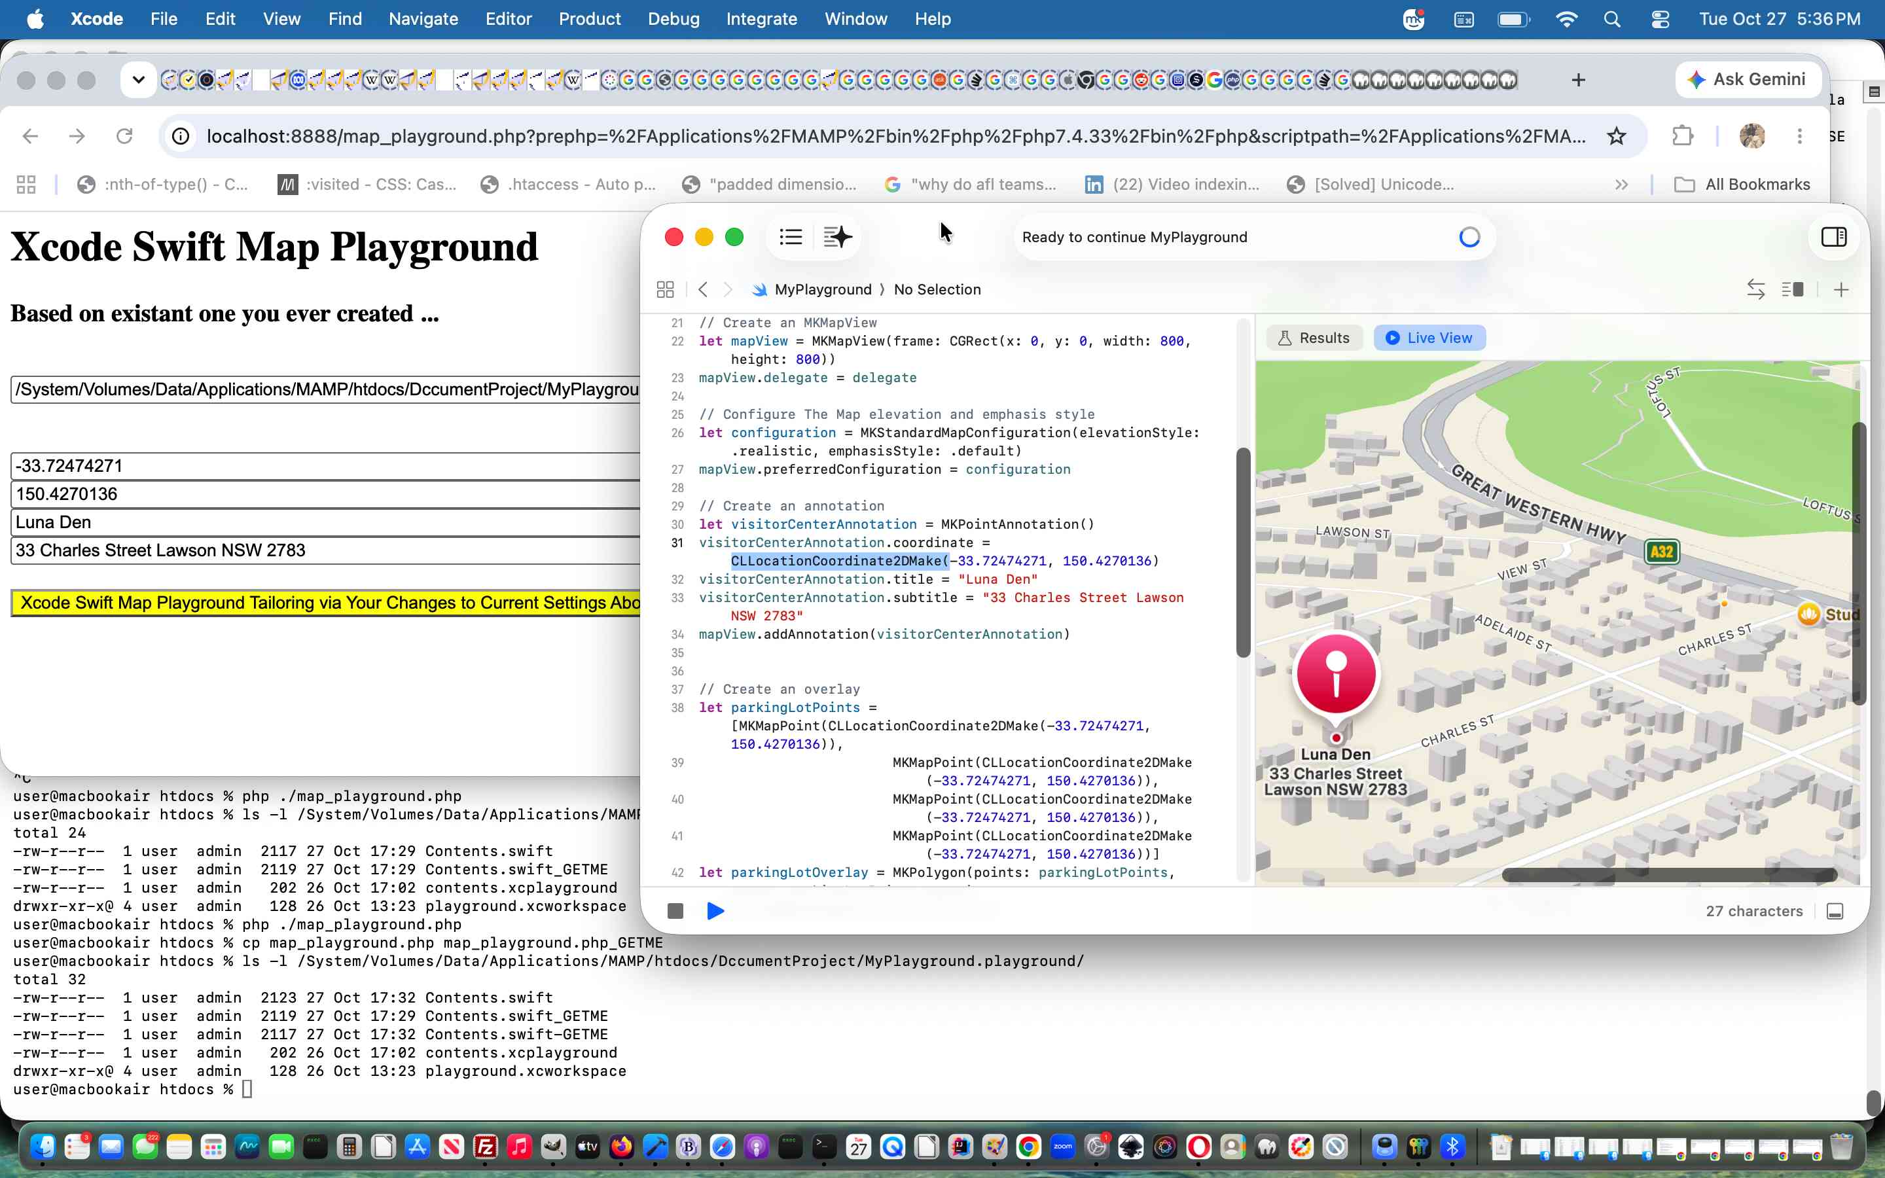The width and height of the screenshot is (1885, 1178).
Task: Open the Product menu
Action: click(x=589, y=19)
